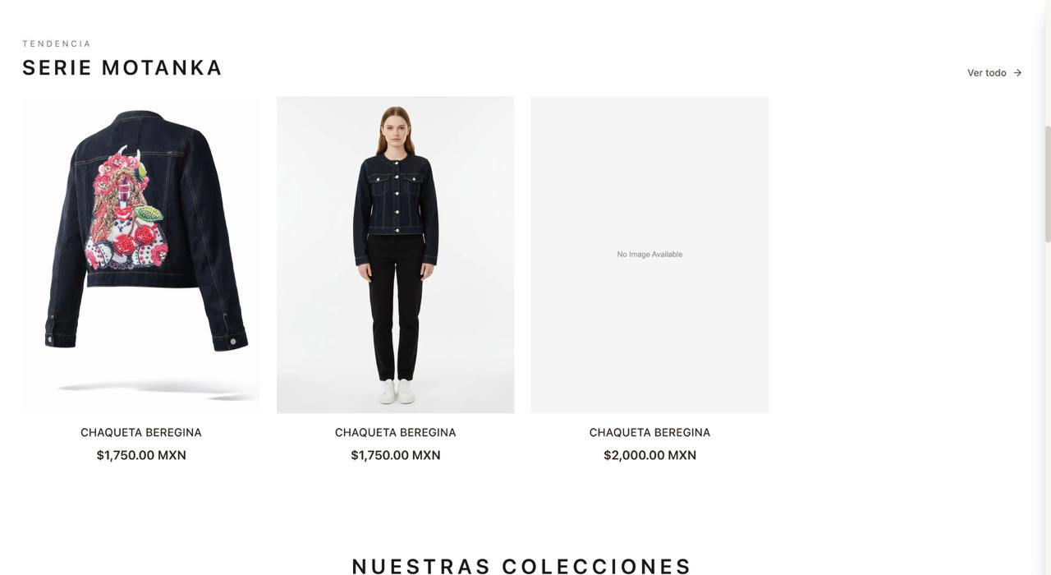Open the Chaqueta Beregina title above $2,000.00
This screenshot has height=575, width=1051.
coord(650,433)
